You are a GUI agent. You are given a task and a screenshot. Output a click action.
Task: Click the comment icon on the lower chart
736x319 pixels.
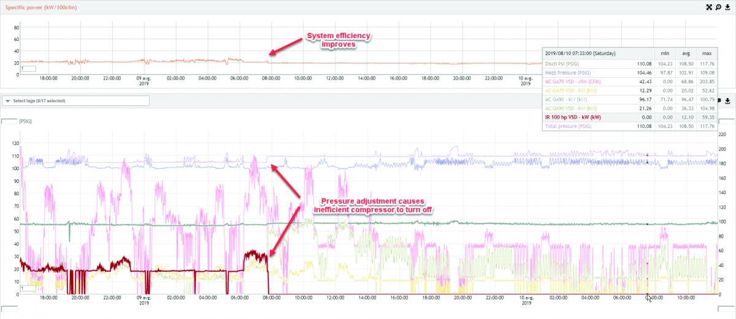719,100
